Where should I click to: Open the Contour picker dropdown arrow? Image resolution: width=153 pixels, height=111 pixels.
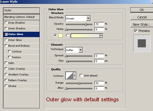click(75, 76)
